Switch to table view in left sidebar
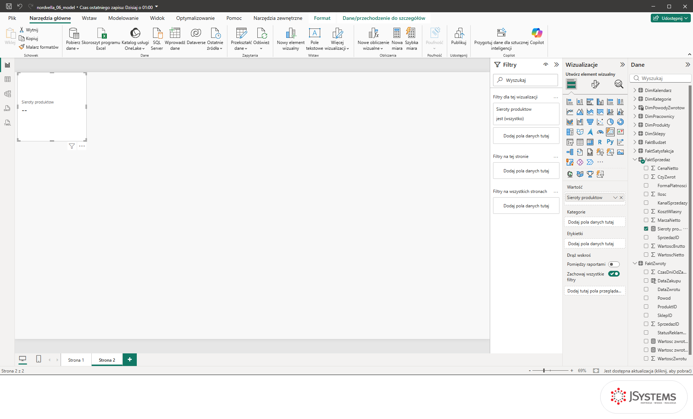This screenshot has width=693, height=419. click(8, 79)
